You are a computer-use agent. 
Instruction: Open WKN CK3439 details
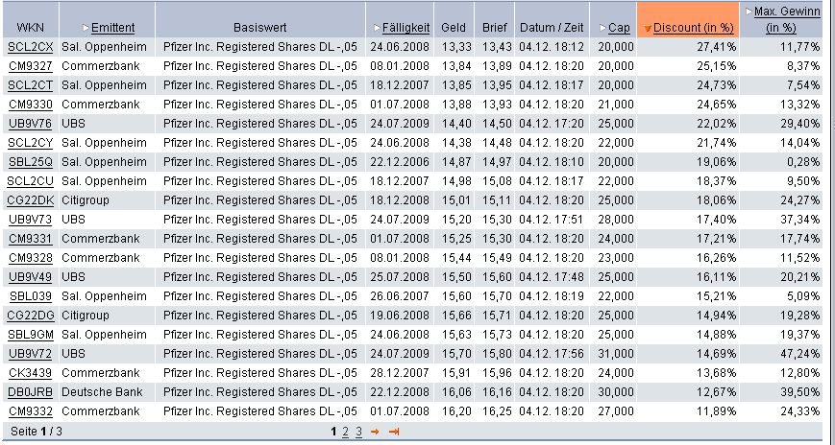point(31,373)
